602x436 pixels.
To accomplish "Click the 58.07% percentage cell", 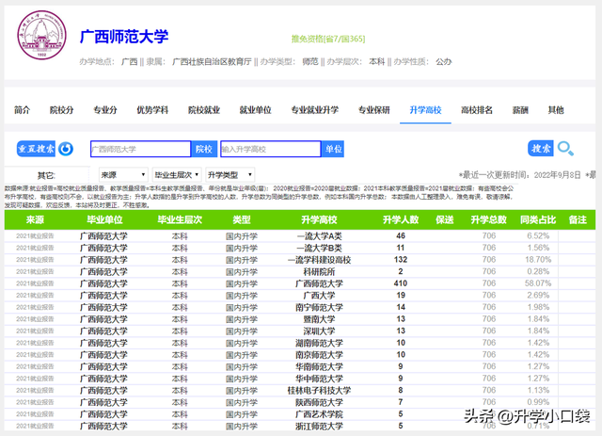I will [538, 283].
